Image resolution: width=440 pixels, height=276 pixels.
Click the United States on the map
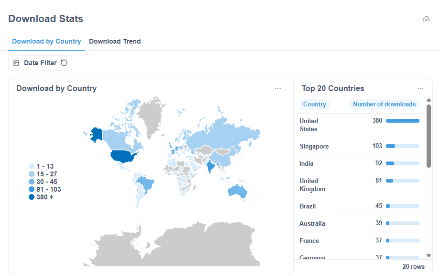123,156
